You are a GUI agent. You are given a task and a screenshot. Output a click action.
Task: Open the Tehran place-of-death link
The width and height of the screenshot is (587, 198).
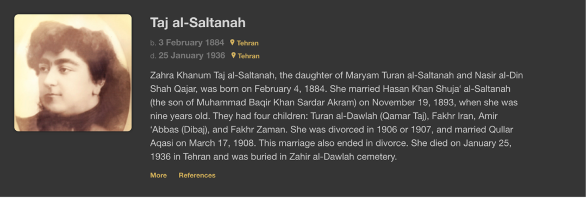(248, 56)
